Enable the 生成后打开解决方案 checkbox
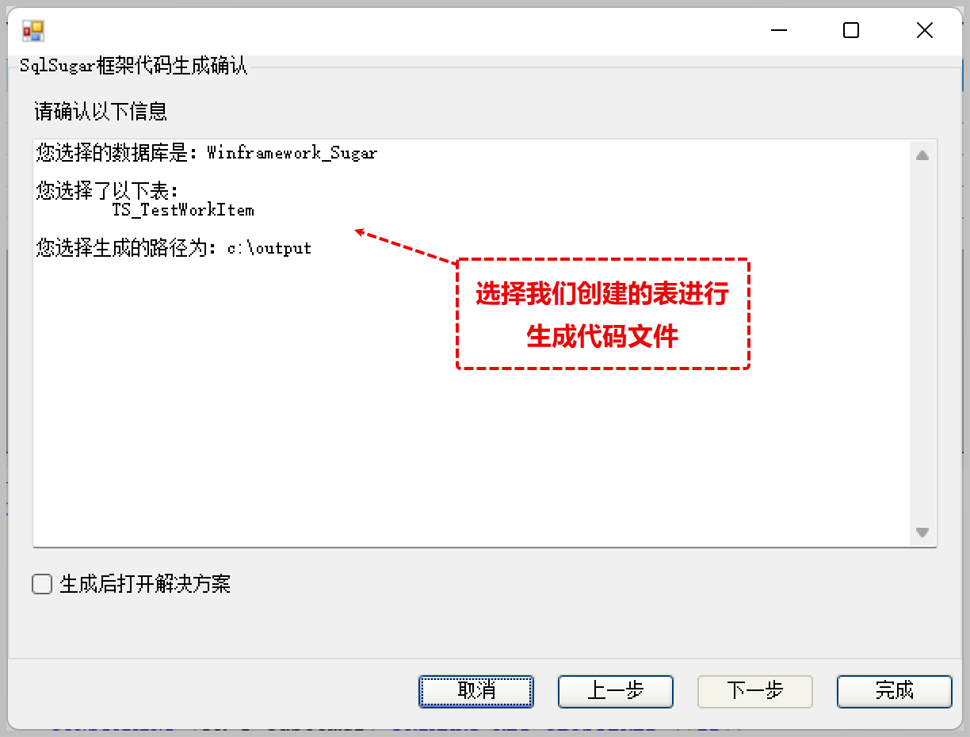The width and height of the screenshot is (970, 737). (41, 585)
